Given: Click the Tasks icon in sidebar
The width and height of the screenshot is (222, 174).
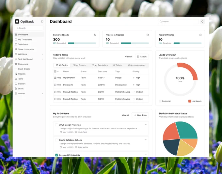Looking at the screenshot, I should pos(16,79).
